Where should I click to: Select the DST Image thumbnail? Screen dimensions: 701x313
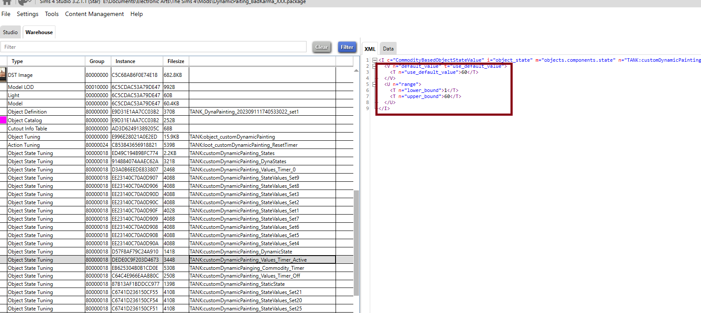[3, 75]
